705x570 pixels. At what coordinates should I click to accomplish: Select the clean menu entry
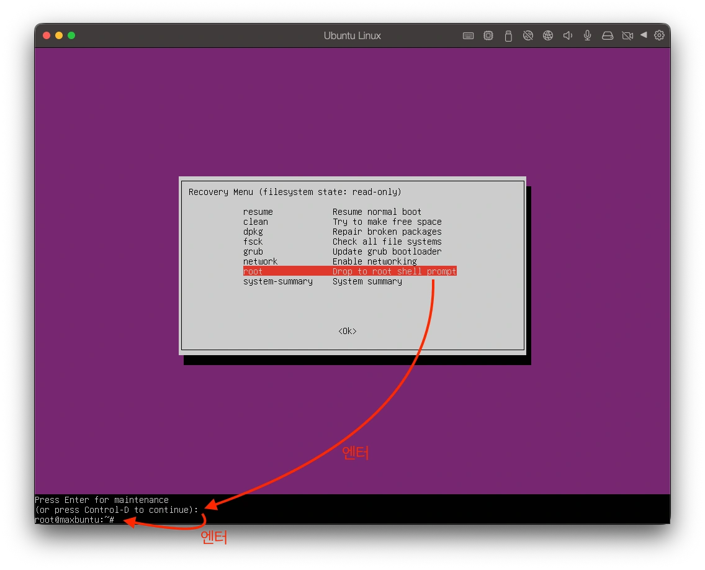tap(256, 222)
